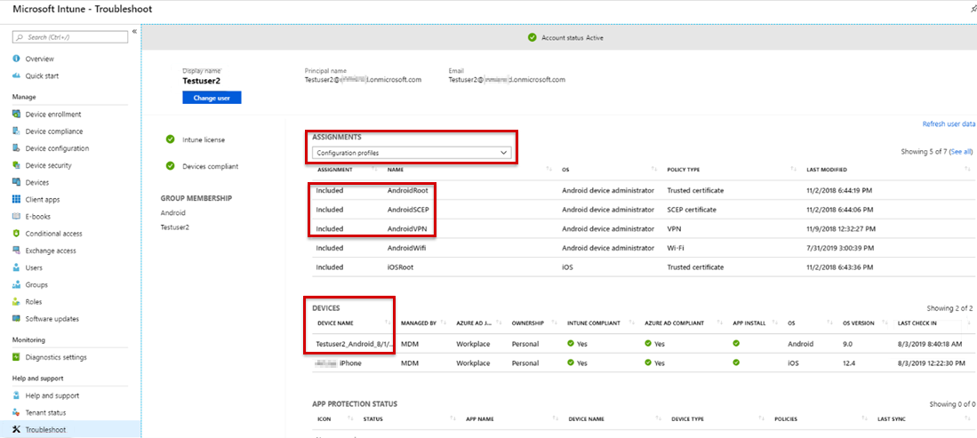Open the Tenant status icon
Screen dimensions: 977x438
tap(17, 412)
